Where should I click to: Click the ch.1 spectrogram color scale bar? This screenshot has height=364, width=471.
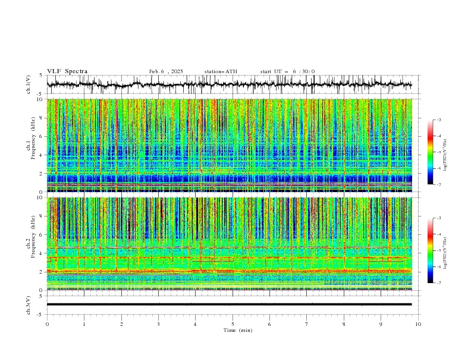tap(431, 152)
